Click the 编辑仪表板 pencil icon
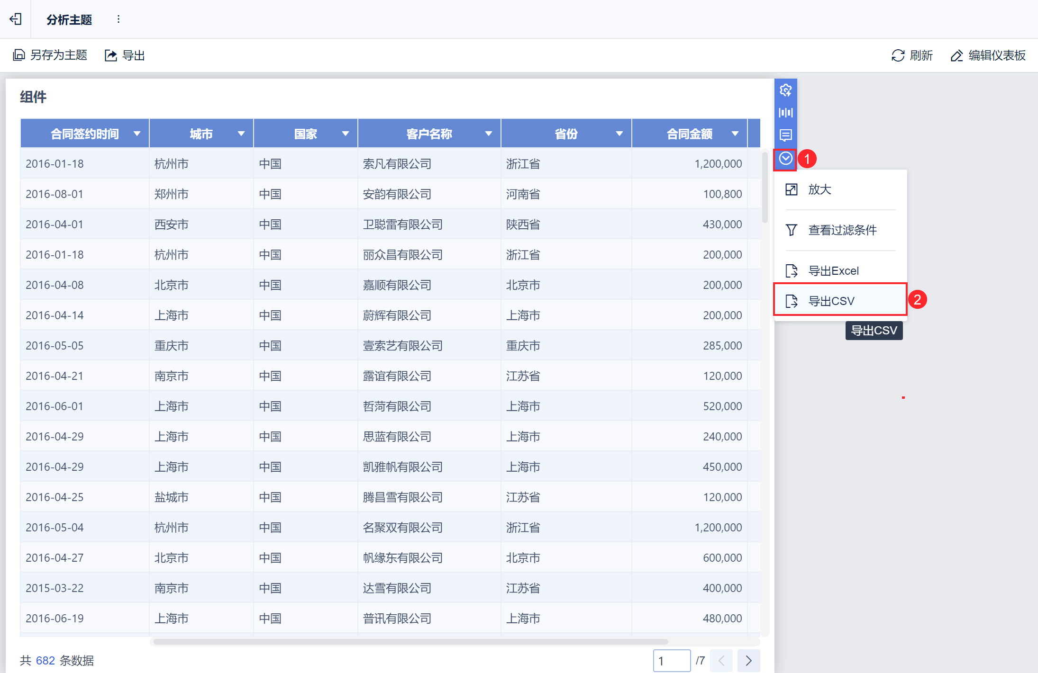Viewport: 1038px width, 673px height. [x=957, y=55]
